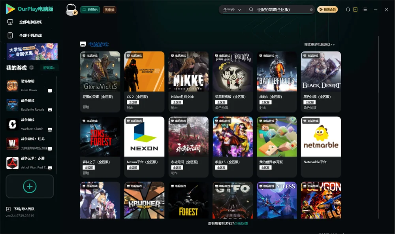Open the 永劫无间 game card
This screenshot has height=234, width=395.
click(x=188, y=147)
